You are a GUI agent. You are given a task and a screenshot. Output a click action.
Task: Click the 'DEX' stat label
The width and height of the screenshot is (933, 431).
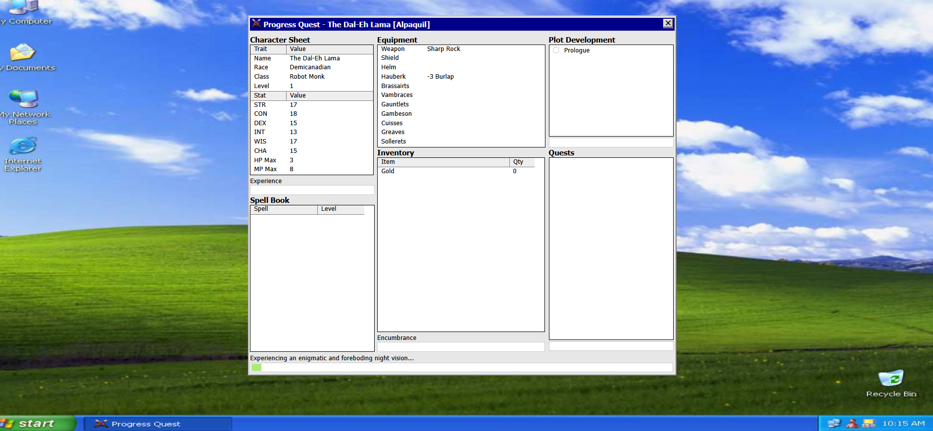pos(260,123)
